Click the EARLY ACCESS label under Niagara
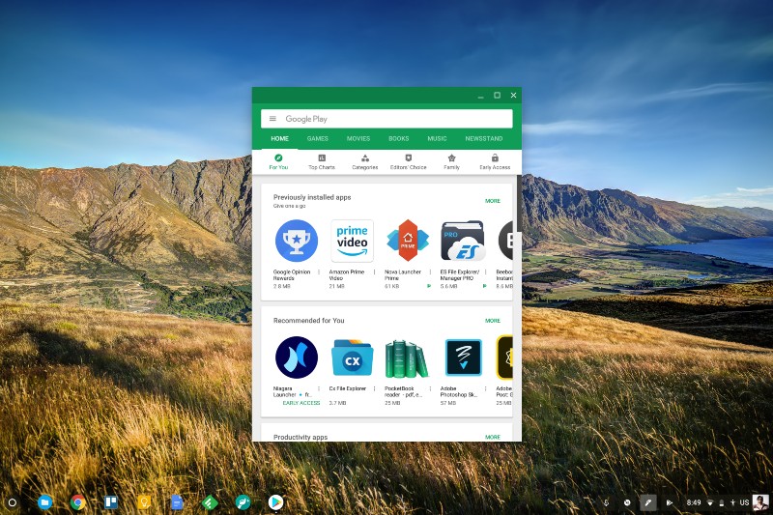The height and width of the screenshot is (515, 773). click(x=301, y=403)
